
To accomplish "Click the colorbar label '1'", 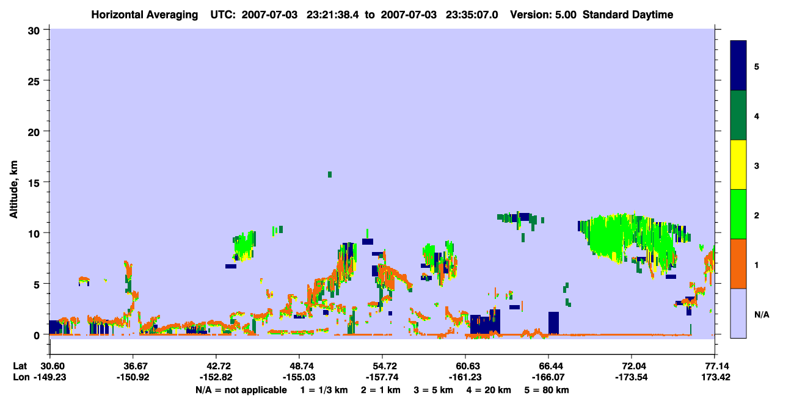I will [x=757, y=264].
